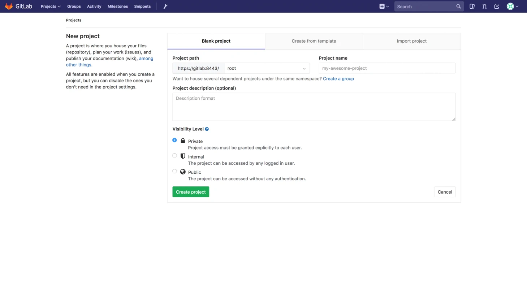Click the plus icon to create new
Viewport: 527px width, 289px height.
pos(382,7)
